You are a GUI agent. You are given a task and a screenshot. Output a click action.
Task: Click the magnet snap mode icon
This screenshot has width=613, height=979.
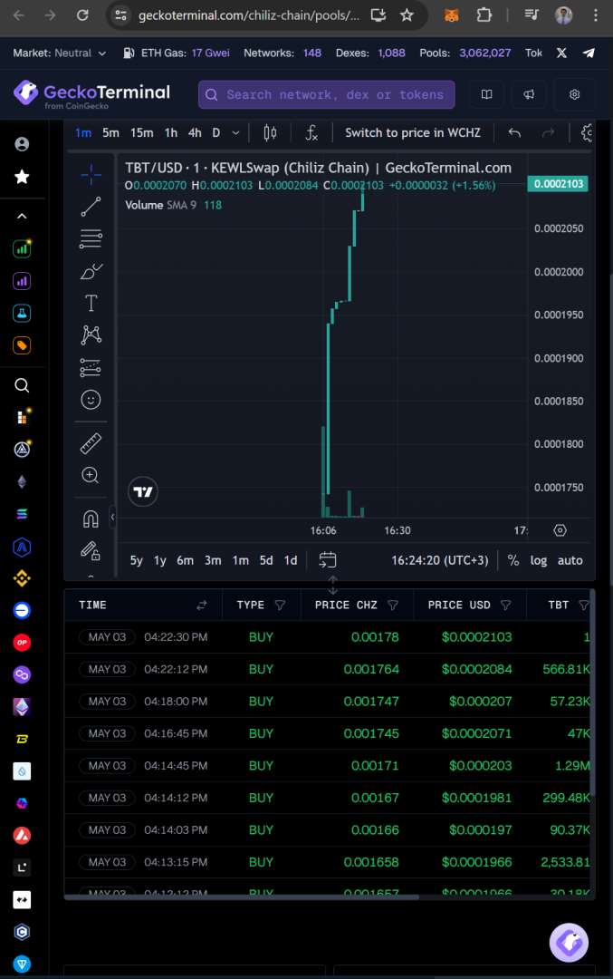point(91,519)
